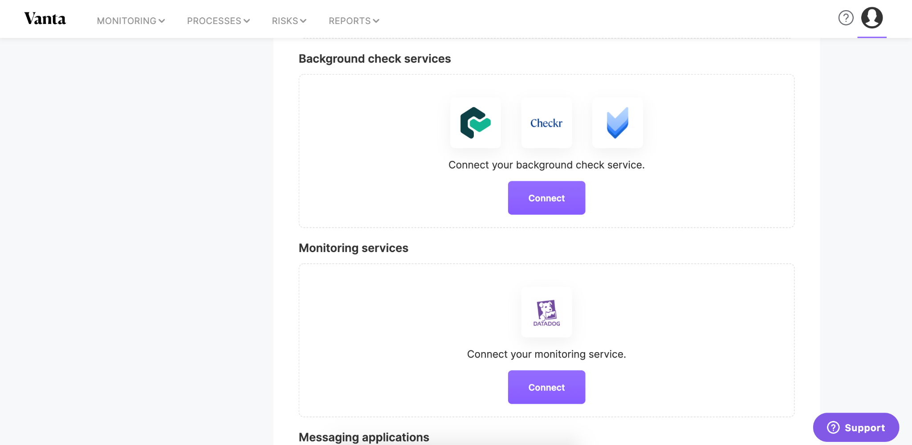Select the Checkr logo tile
The width and height of the screenshot is (912, 445).
click(546, 123)
